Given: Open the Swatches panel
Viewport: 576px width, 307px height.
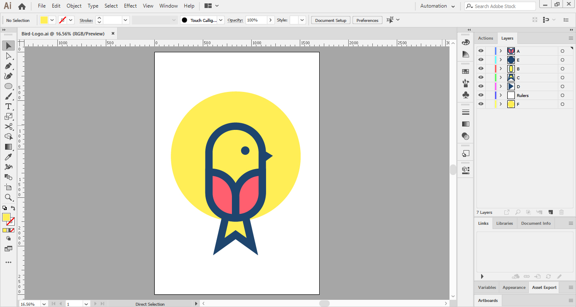Looking at the screenshot, I should tap(466, 72).
